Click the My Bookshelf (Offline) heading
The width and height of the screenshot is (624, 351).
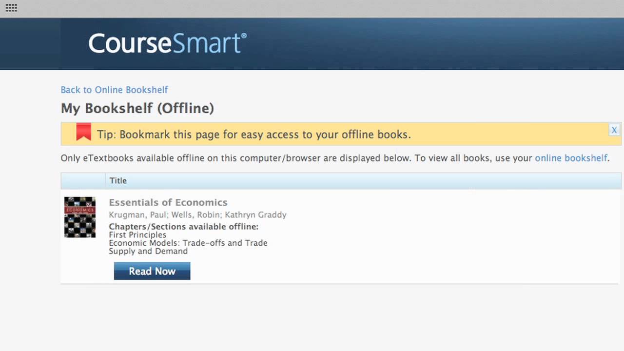[x=137, y=108]
